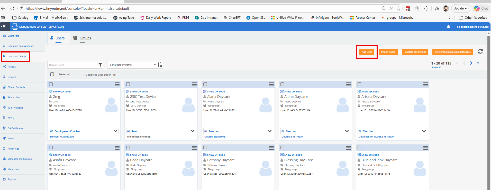Click the filter funnel icon beside search

(x=100, y=65)
